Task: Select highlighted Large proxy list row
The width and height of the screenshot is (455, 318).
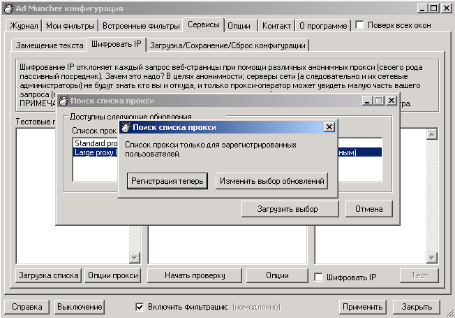Action: 96,152
